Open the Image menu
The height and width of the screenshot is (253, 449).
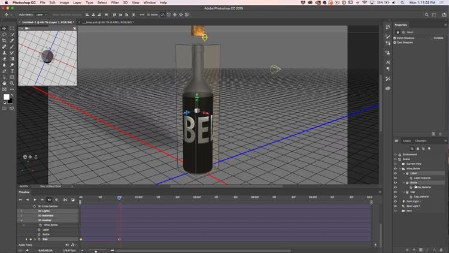click(x=64, y=2)
